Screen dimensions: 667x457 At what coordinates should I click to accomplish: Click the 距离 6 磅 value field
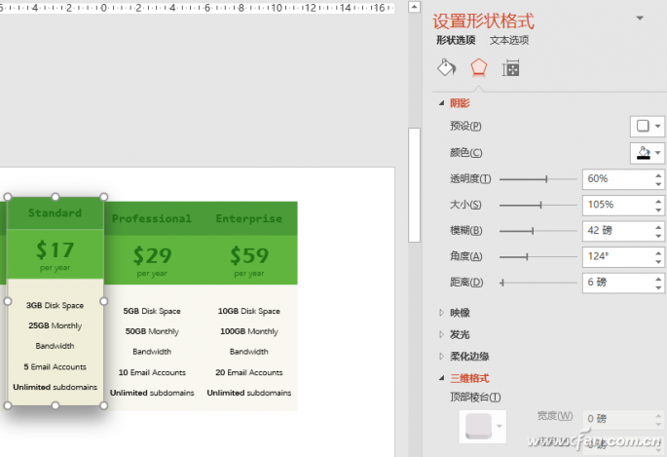(617, 283)
